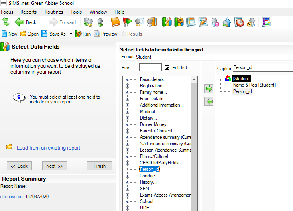The height and width of the screenshot is (211, 293).
Task: Open the Reports menu
Action: 28,12
